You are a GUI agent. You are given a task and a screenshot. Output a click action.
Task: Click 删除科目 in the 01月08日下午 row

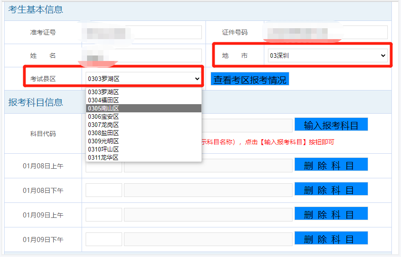[x=331, y=189]
